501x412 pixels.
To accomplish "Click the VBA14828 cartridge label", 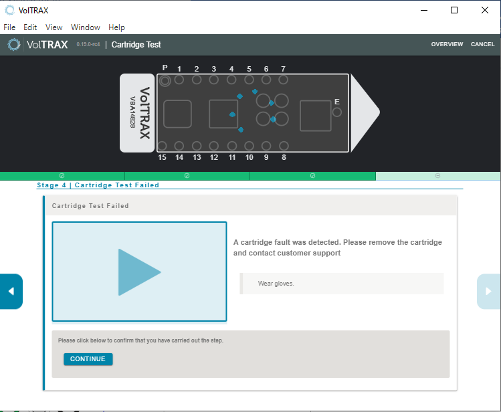I will 132,112.
